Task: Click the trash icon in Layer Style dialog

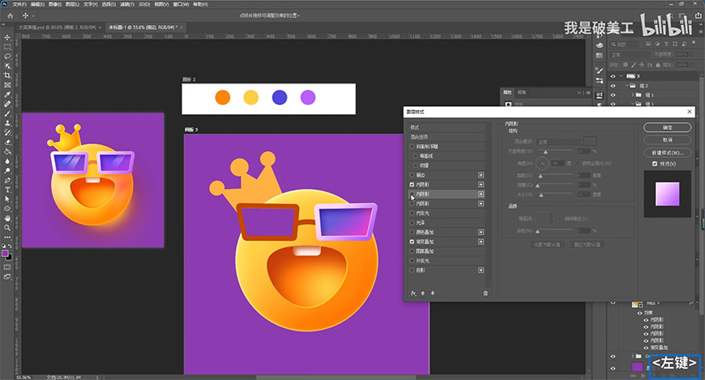Action: (485, 293)
